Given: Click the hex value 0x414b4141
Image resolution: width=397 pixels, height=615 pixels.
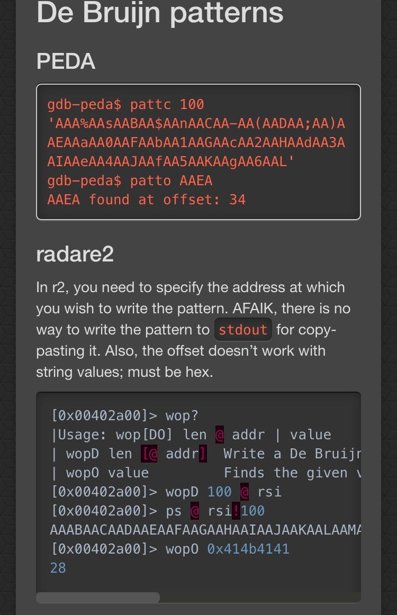Looking at the screenshot, I should coord(248,549).
